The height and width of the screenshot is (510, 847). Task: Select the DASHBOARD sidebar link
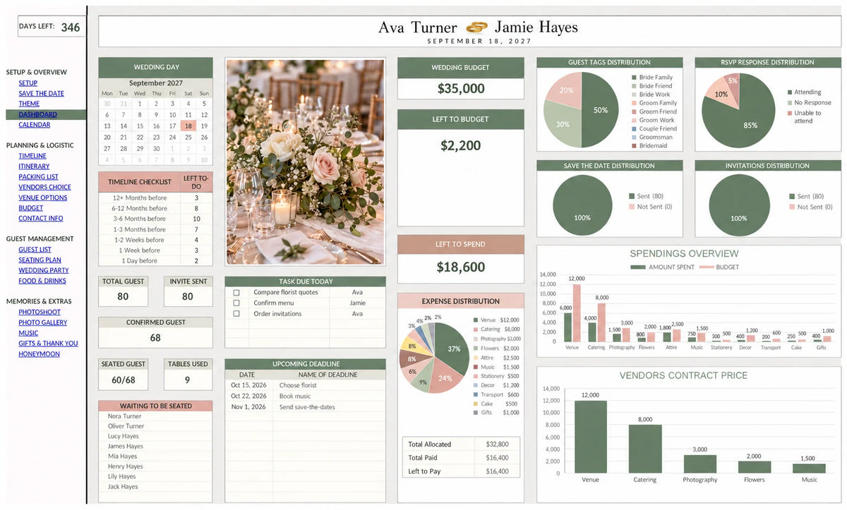[x=37, y=114]
